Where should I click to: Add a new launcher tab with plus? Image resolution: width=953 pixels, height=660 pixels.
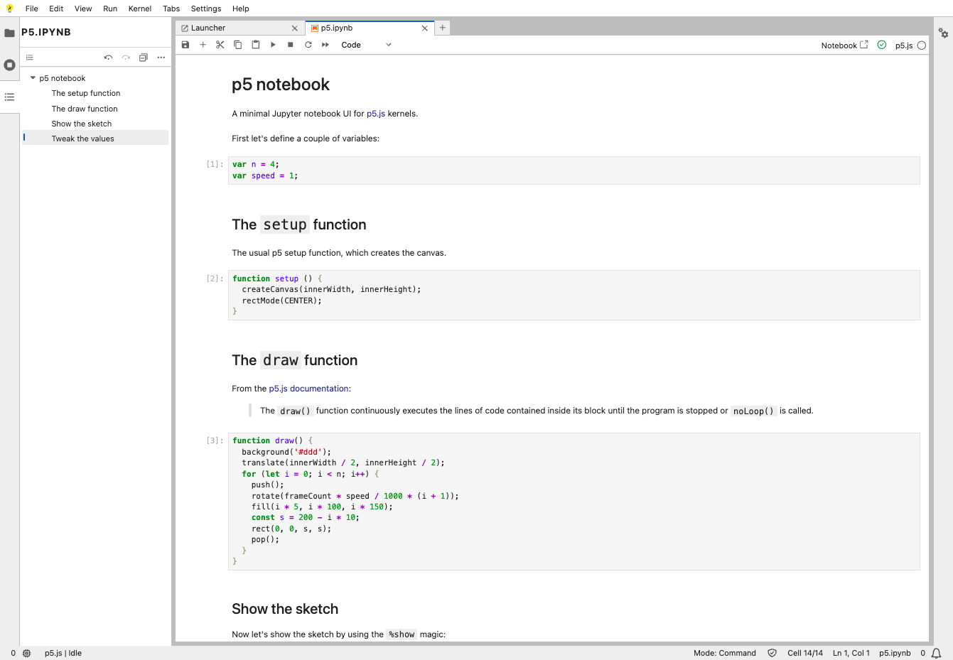tap(442, 28)
